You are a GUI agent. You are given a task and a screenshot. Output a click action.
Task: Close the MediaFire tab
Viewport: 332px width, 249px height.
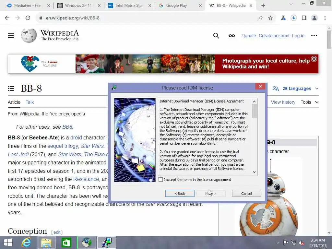tap(49, 6)
